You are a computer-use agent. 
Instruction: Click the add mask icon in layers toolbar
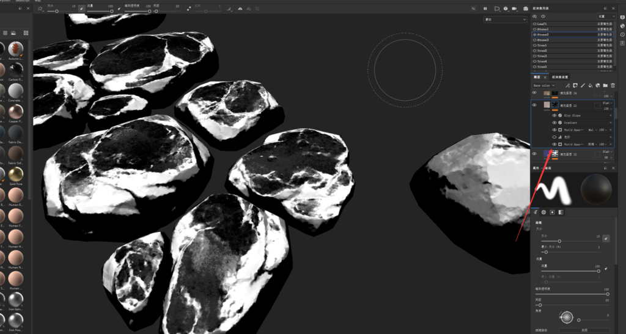[x=575, y=85]
